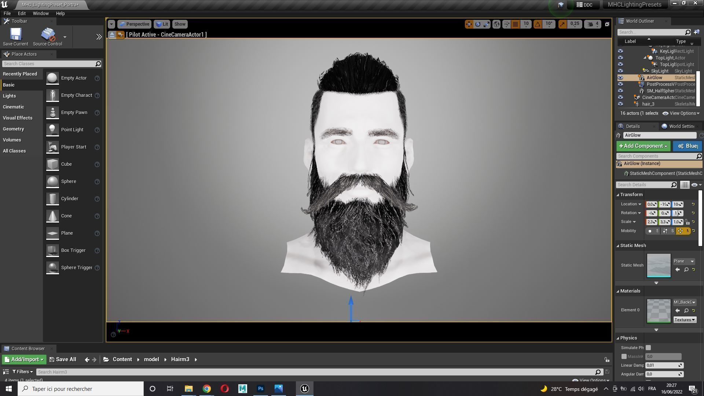The image size is (704, 396).
Task: Collapse the Transform section
Action: [618, 195]
